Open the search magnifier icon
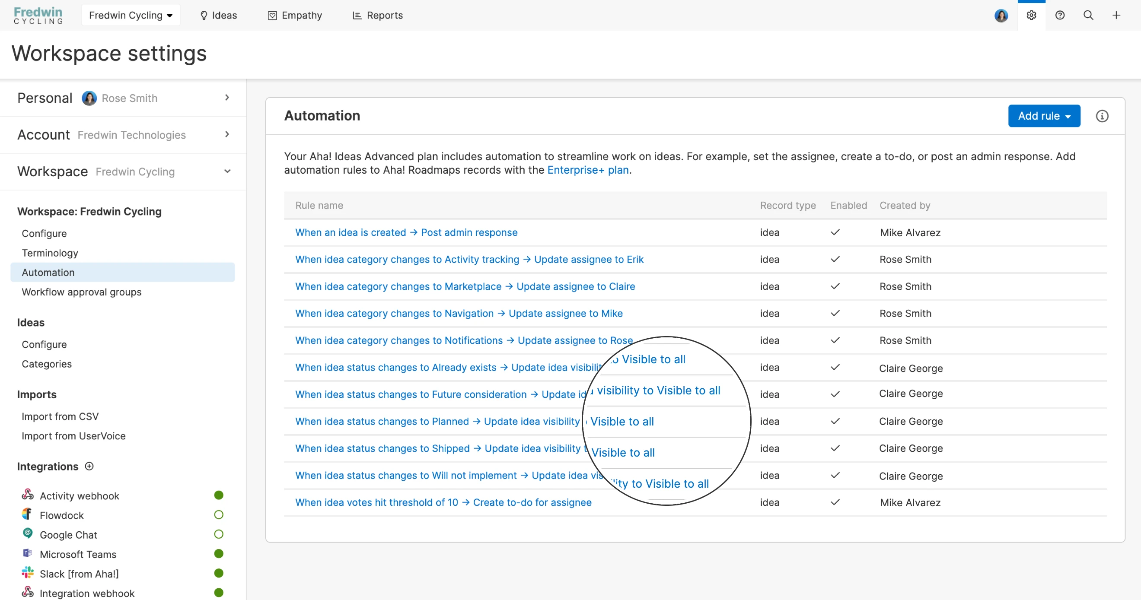Screen dimensions: 1141x600 coord(1088,16)
